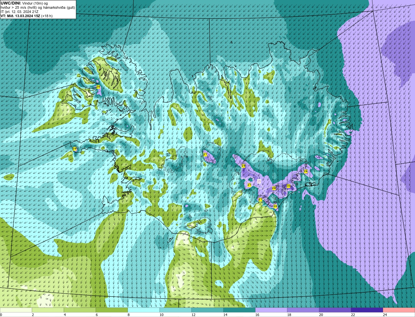Click the 20–22 m/s violet legend swatch
The image size is (415, 317).
click(x=335, y=310)
